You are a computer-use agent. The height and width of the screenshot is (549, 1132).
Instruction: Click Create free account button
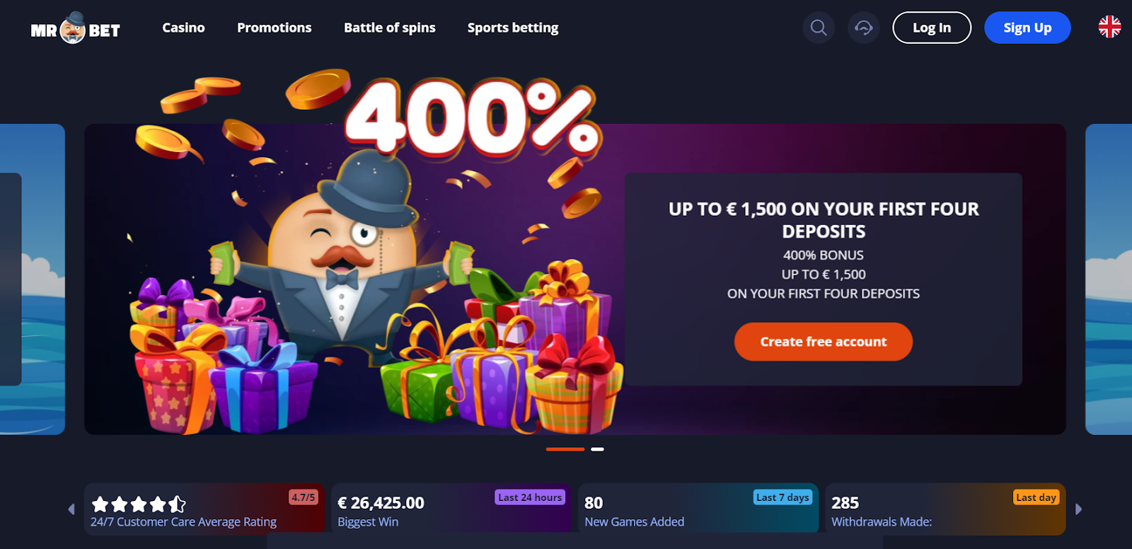tap(824, 342)
